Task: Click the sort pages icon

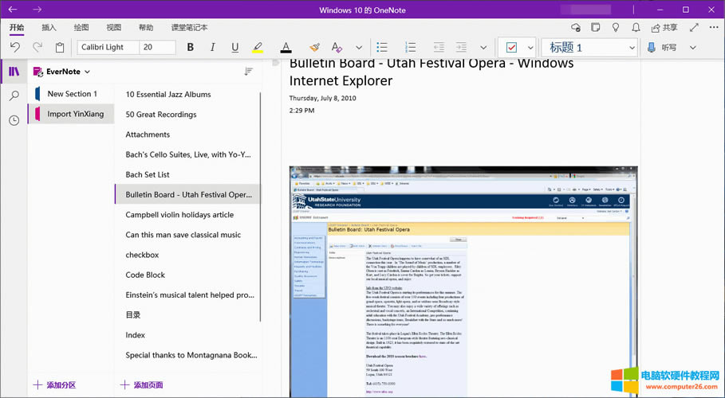Action: [248, 72]
